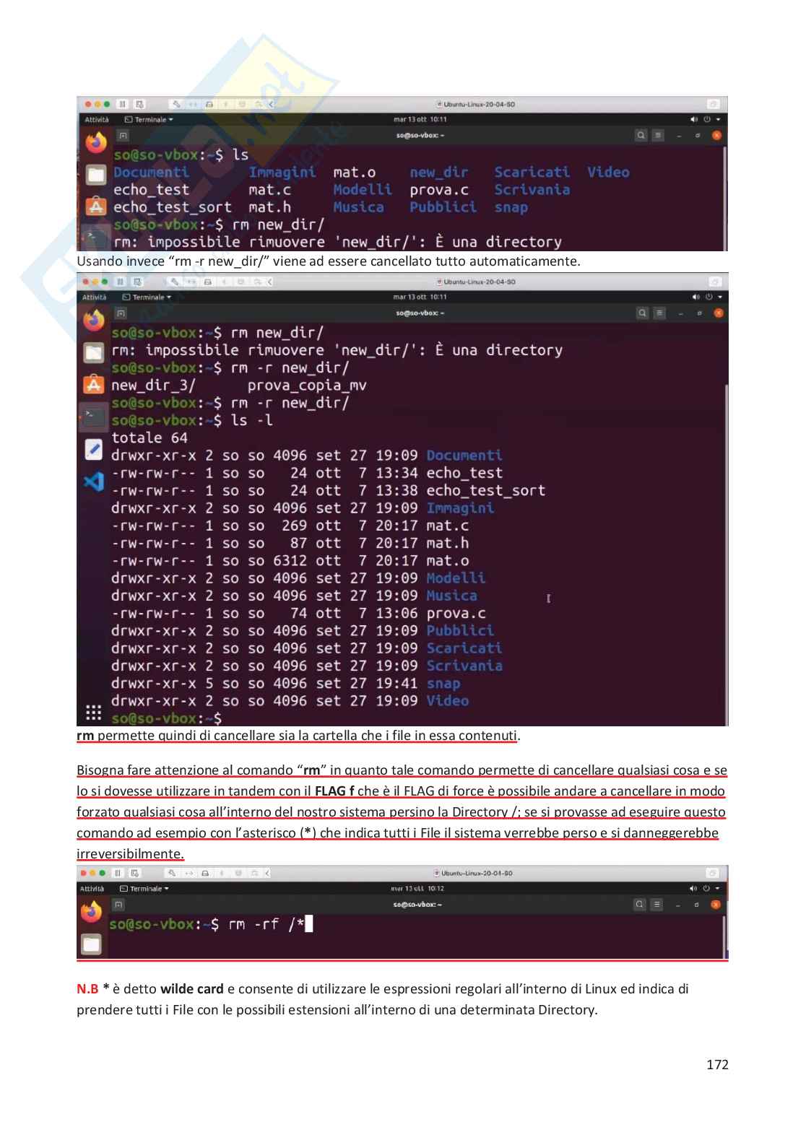Launch the text editor dock icon
This screenshot has height=1140, width=806.
click(x=94, y=449)
